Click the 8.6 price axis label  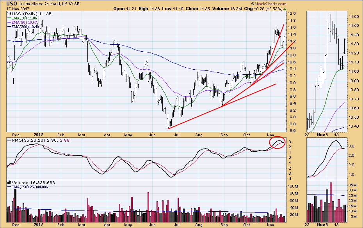[292, 131]
